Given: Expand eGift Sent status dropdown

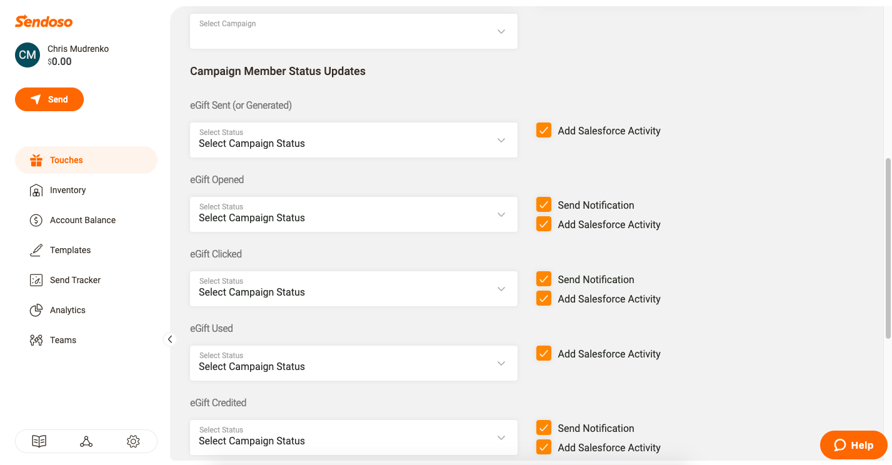Looking at the screenshot, I should point(354,140).
